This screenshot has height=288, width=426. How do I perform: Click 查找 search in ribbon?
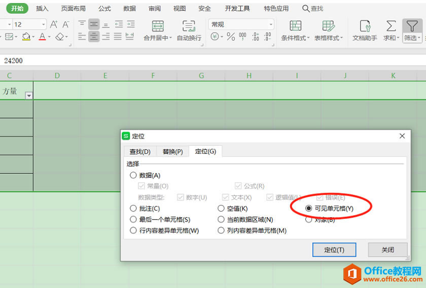click(x=313, y=9)
